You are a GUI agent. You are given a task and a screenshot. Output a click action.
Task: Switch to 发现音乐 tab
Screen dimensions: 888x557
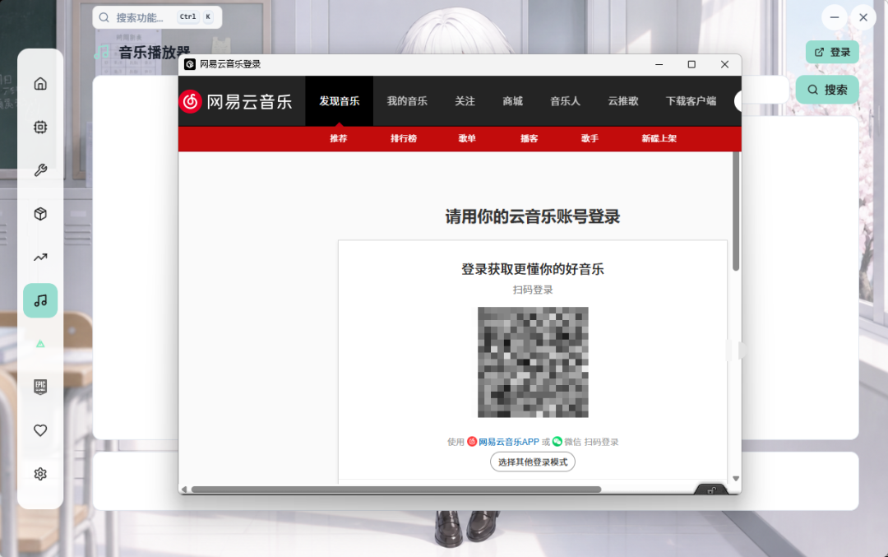[340, 101]
